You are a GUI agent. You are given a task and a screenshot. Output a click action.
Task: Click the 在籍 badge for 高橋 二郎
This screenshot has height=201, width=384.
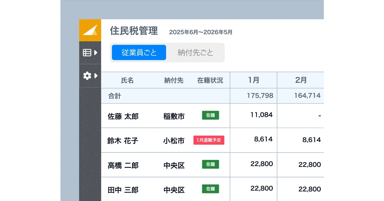point(210,165)
